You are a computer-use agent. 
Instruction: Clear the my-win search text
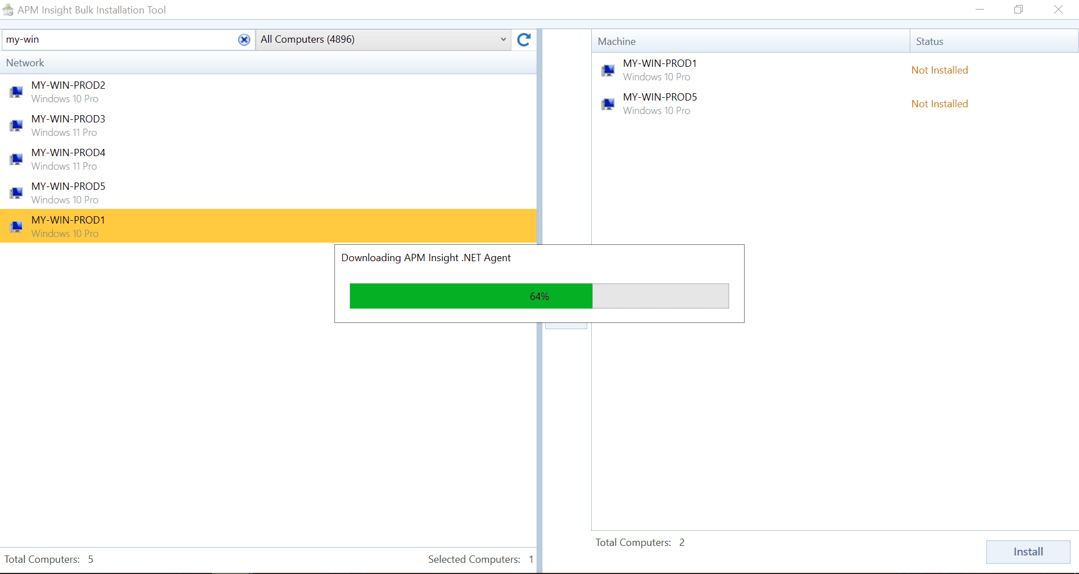244,39
